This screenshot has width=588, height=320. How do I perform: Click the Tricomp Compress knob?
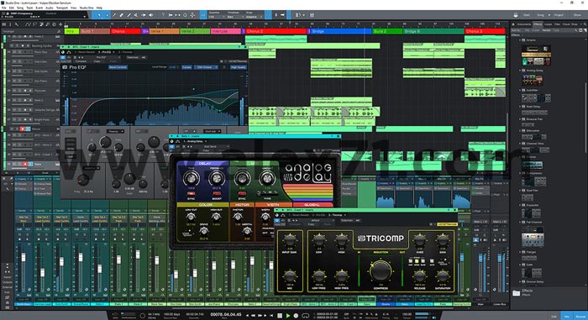(x=381, y=271)
